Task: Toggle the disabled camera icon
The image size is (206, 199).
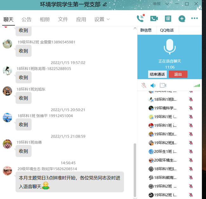Action: pos(163,85)
